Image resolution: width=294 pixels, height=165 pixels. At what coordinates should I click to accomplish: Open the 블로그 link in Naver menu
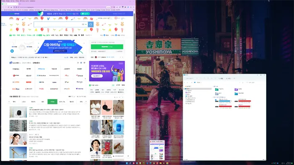click(x=23, y=35)
